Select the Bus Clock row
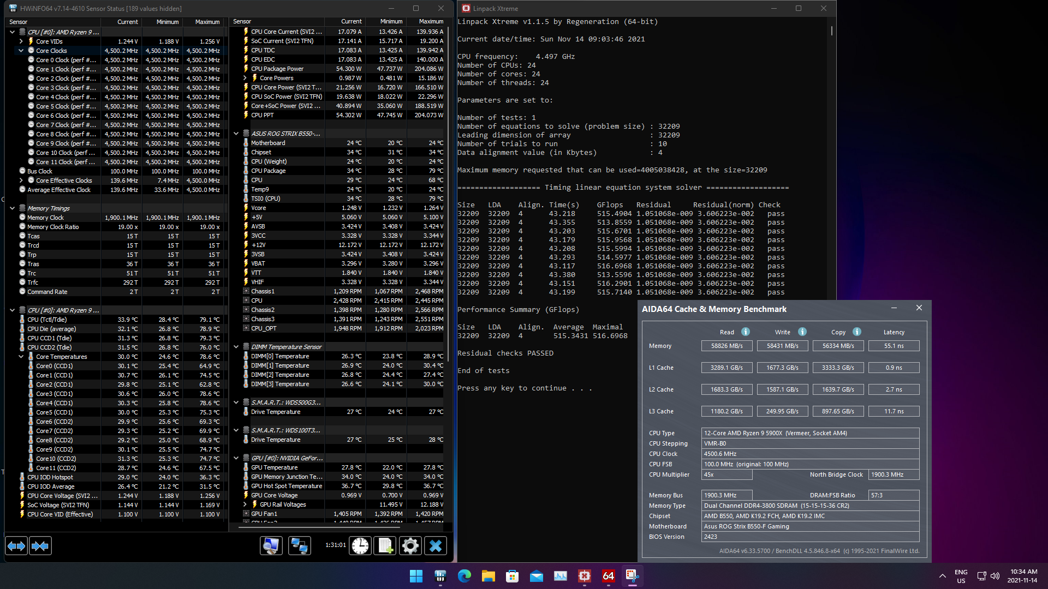 coord(120,171)
